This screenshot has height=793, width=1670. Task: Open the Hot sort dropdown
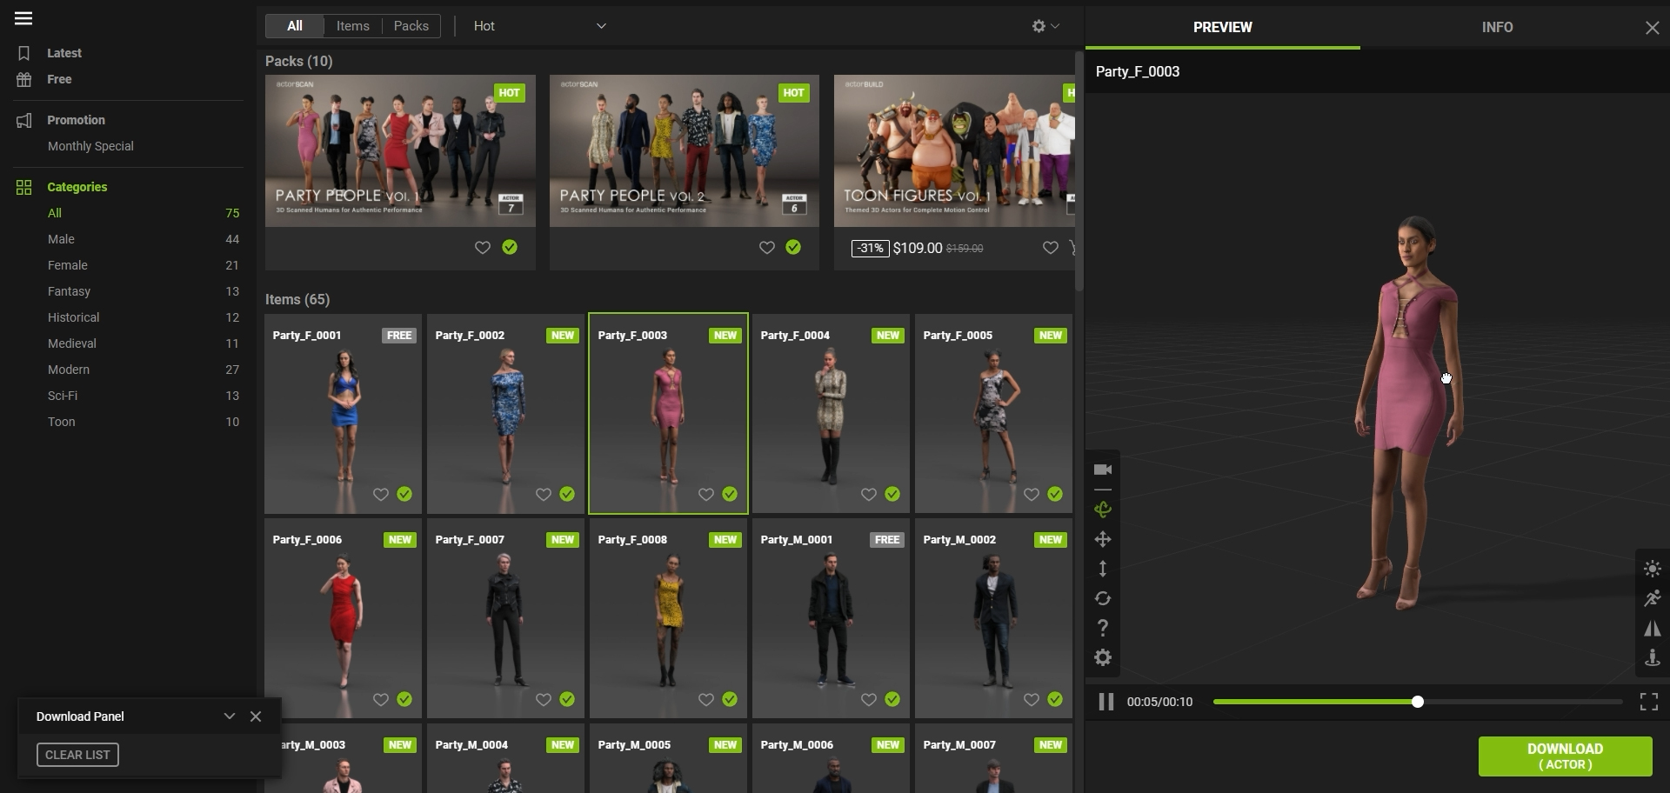[x=539, y=26]
